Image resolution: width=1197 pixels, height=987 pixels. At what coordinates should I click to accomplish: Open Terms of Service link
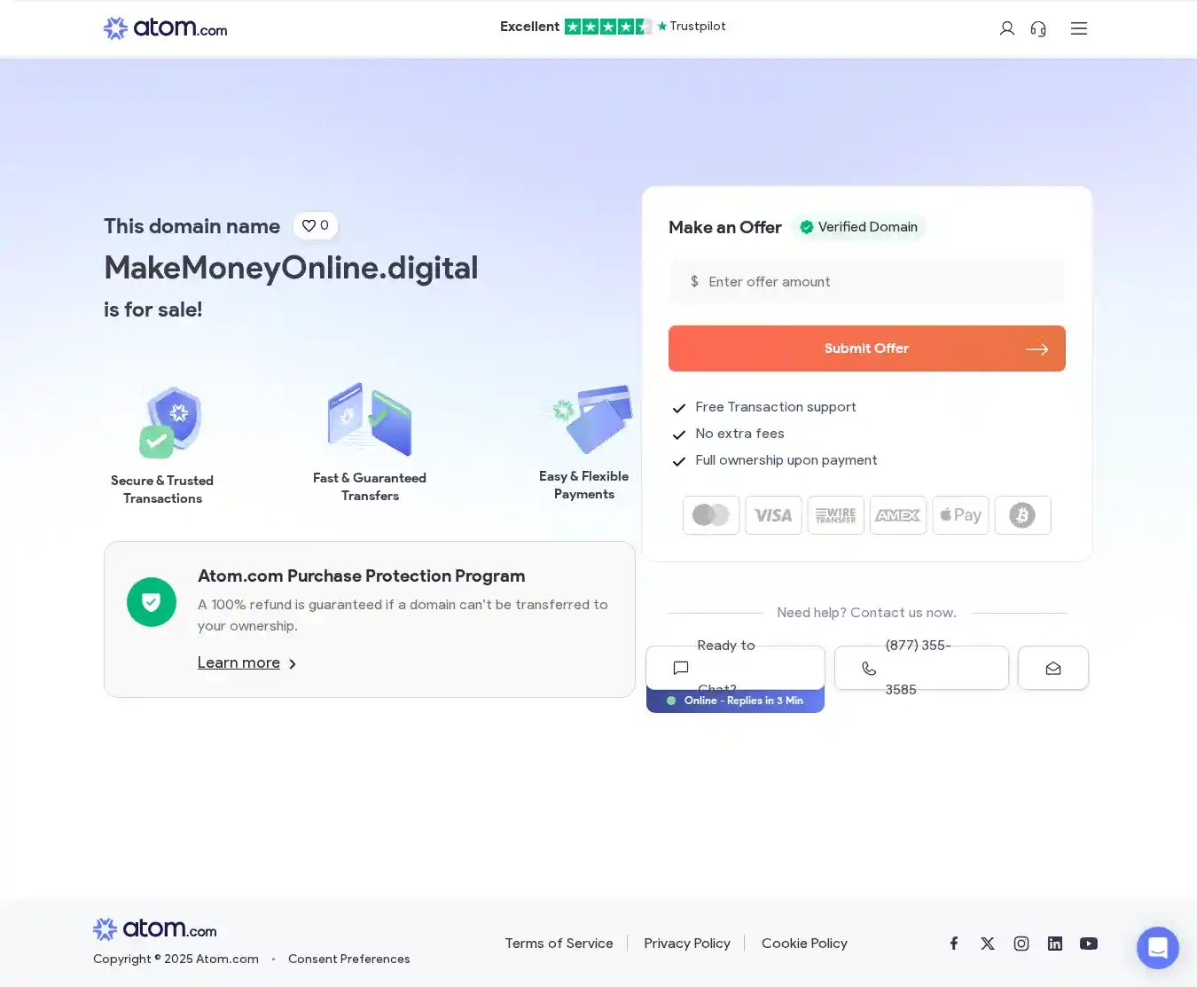click(x=559, y=944)
